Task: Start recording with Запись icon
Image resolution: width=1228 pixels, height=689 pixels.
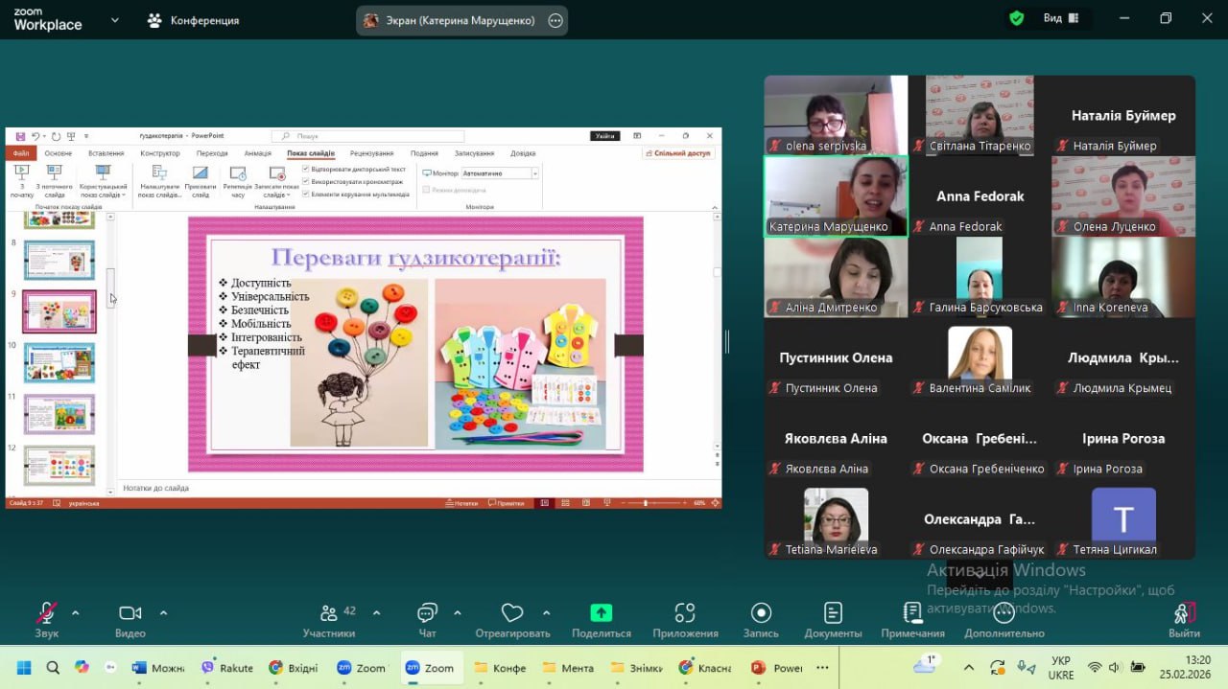Action: coord(761,614)
